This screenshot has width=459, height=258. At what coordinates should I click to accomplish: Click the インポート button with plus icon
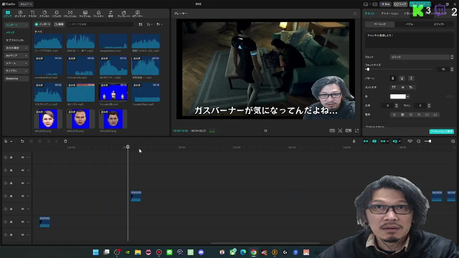point(43,24)
